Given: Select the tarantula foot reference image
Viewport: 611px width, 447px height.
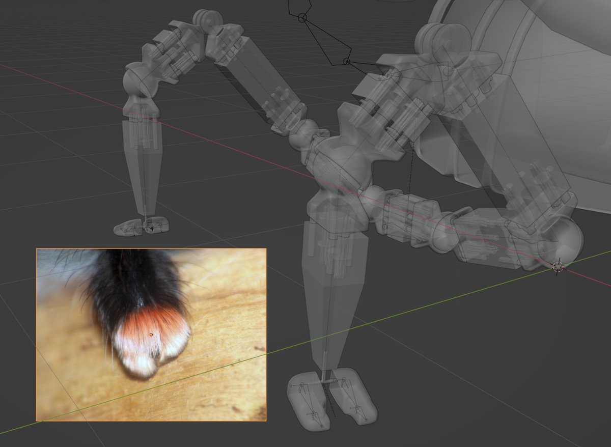Looking at the screenshot, I should [x=151, y=334].
